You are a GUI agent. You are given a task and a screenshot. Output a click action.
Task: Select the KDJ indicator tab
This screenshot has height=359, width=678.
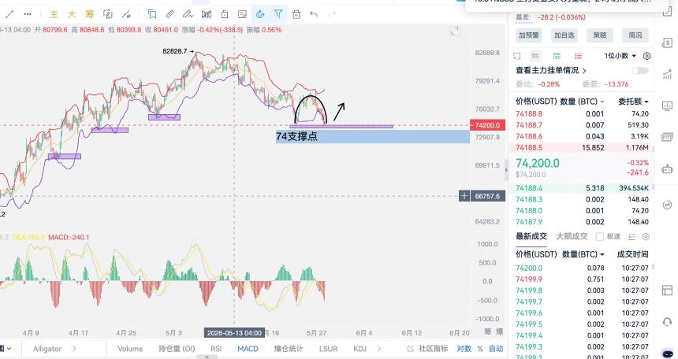click(359, 349)
